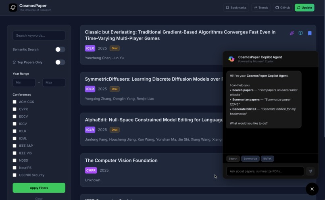325x200 pixels.
Task: Check the IEEE S&P checkbox
Action: click(15, 146)
